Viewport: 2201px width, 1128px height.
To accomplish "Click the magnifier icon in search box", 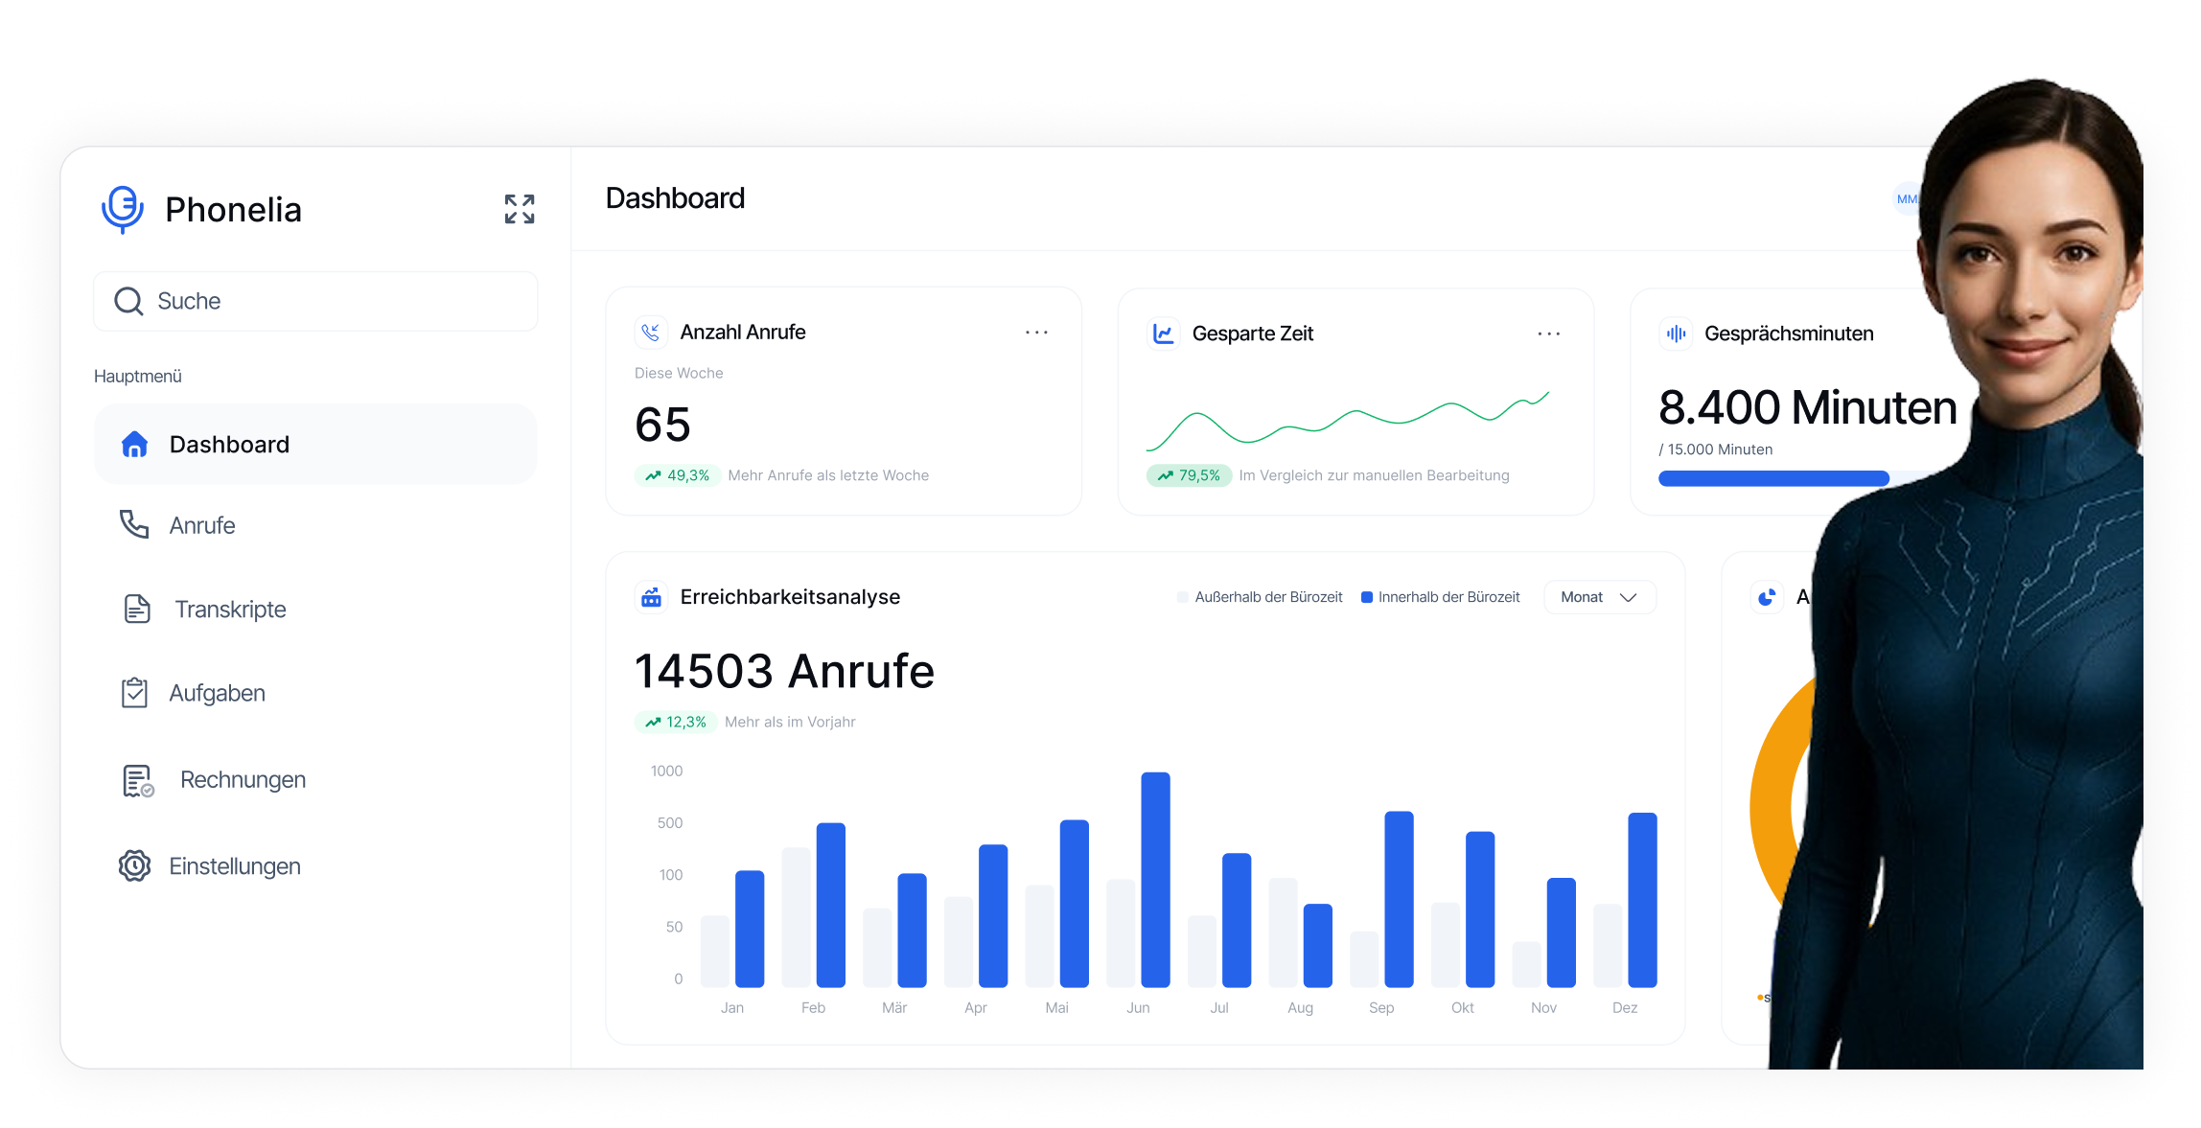I will click(x=128, y=301).
